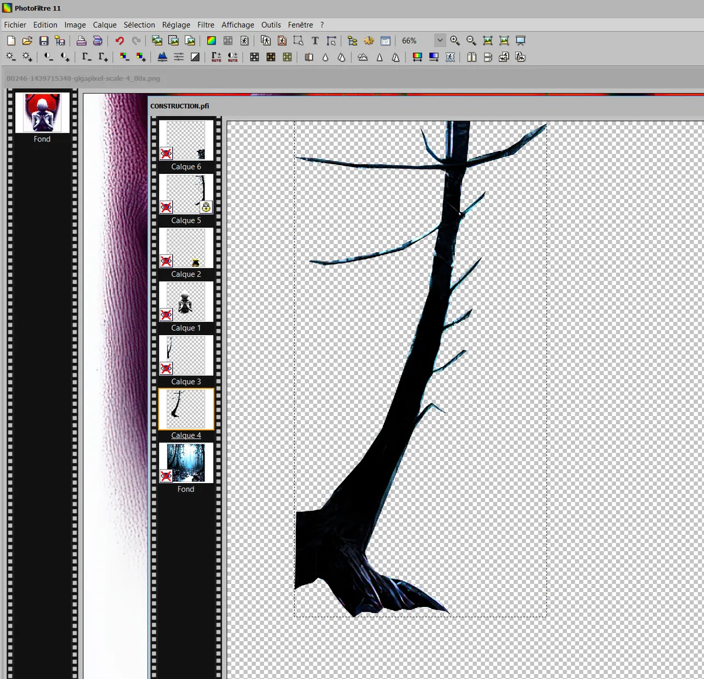
Task: Click the Histogram levels icon
Action: coord(162,57)
